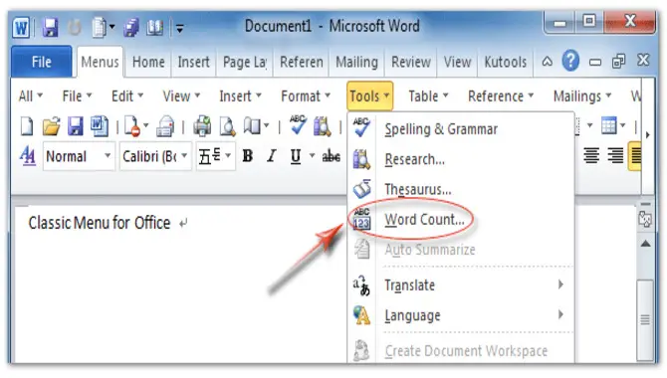Image resolution: width=667 pixels, height=378 pixels.
Task: Click the Word application icon in title bar
Action: coord(21,28)
